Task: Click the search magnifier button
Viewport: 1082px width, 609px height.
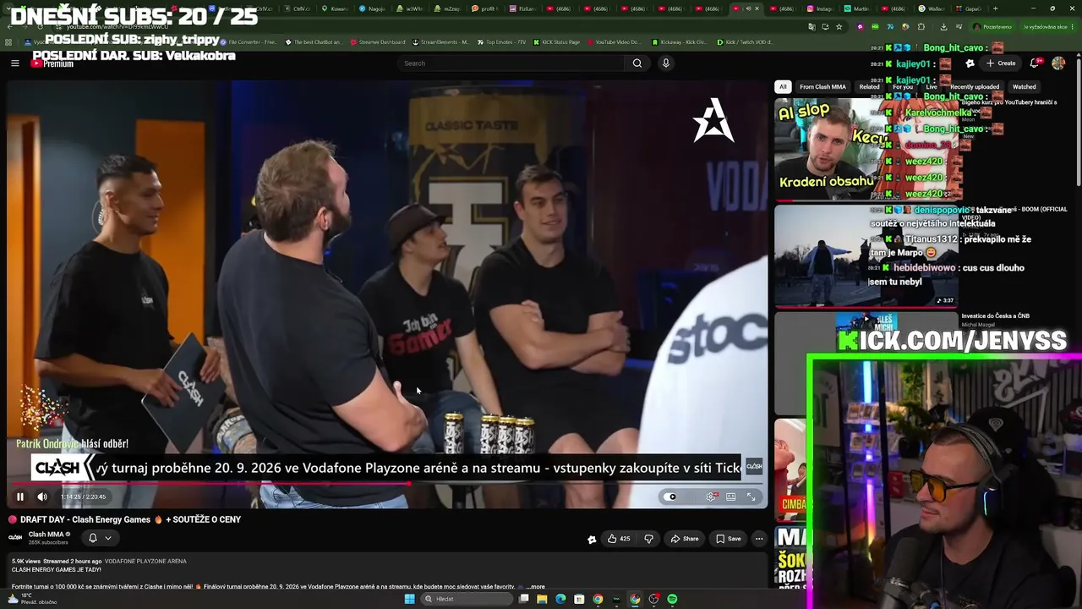Action: click(x=637, y=63)
